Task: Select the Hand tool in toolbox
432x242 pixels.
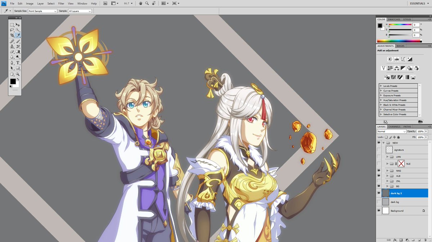Action: click(12, 74)
